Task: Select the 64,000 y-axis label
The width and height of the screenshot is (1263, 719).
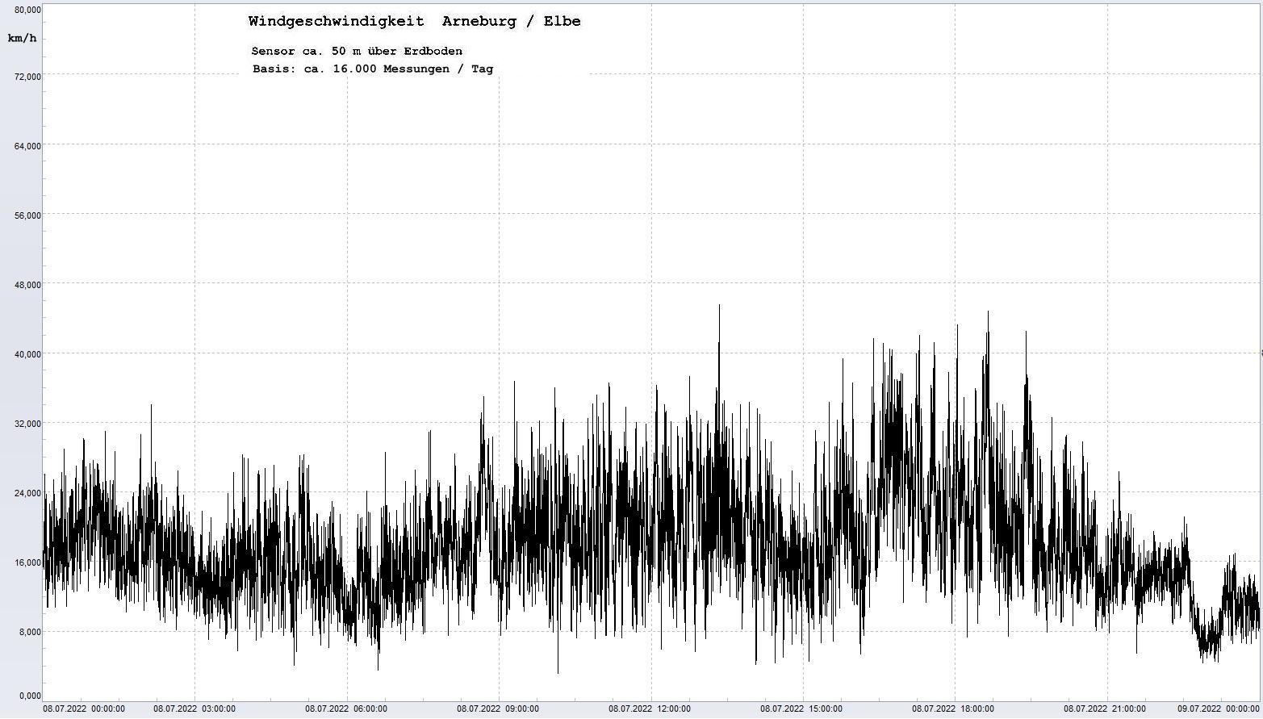Action: [28, 146]
